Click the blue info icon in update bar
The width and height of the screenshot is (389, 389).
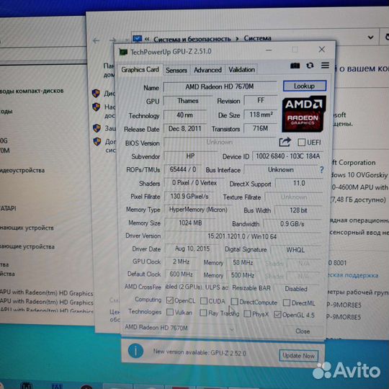[x=135, y=351]
